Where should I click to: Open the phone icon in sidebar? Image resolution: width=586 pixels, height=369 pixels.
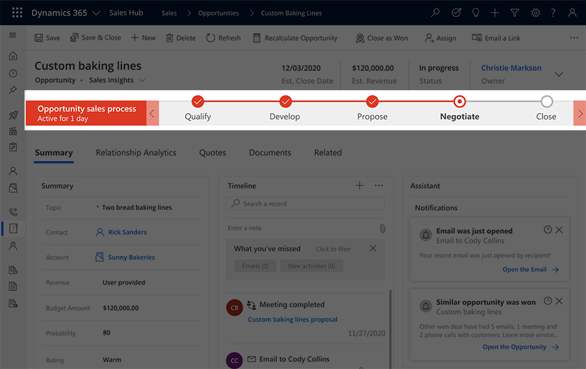13,212
